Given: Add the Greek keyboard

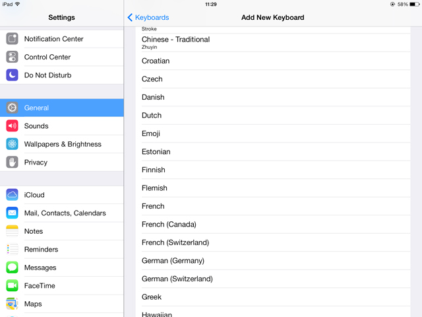Looking at the screenshot, I should click(x=273, y=297).
